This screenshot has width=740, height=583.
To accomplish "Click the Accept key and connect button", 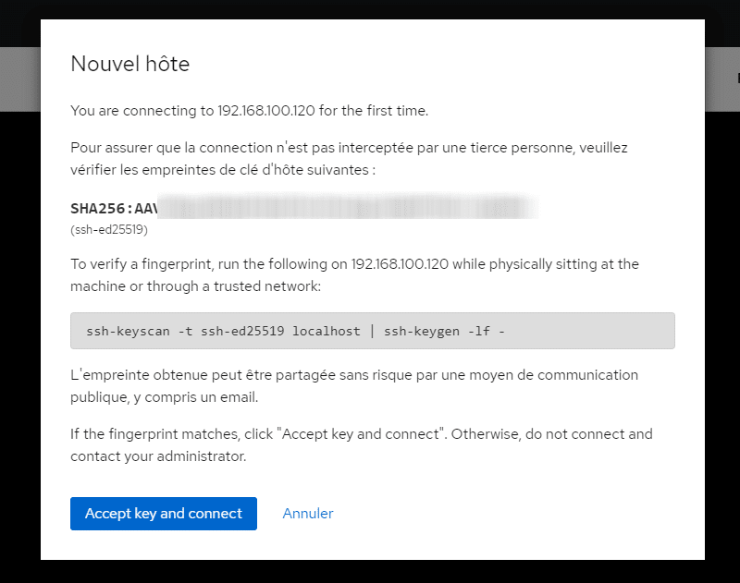I will (164, 514).
